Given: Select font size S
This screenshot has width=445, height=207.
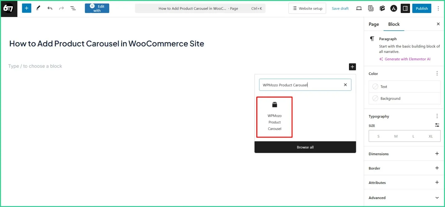Looking at the screenshot, I should point(378,136).
